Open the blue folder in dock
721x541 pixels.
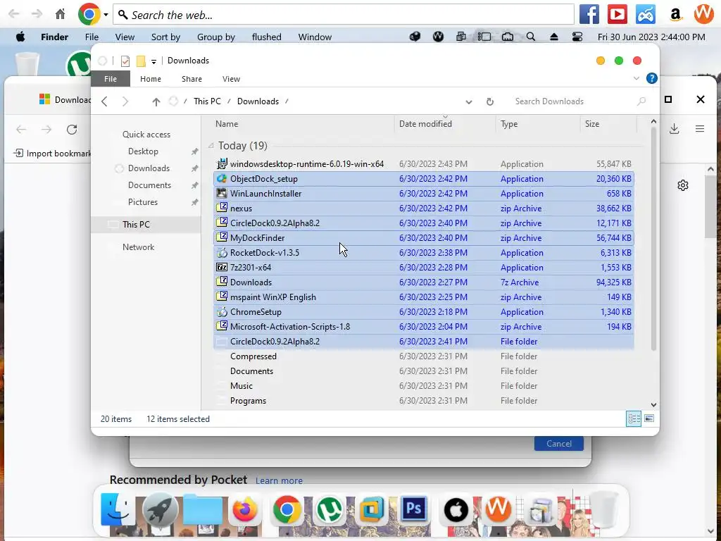pos(202,510)
